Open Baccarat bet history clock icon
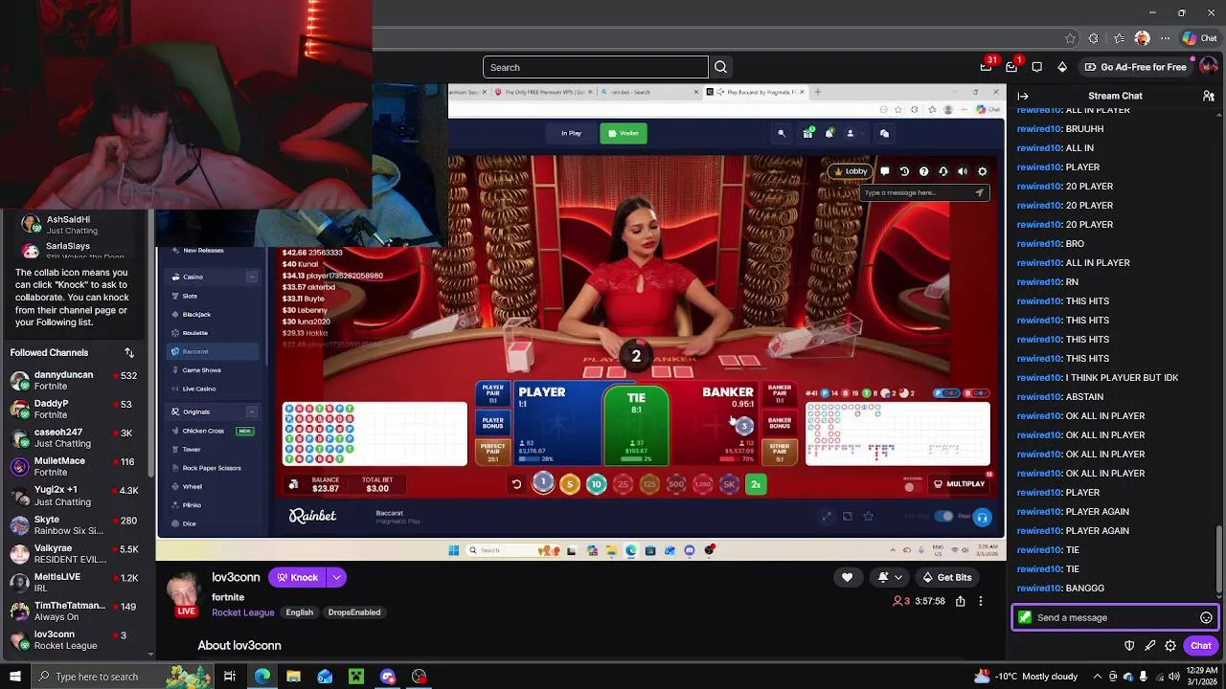This screenshot has width=1226, height=689. point(904,171)
